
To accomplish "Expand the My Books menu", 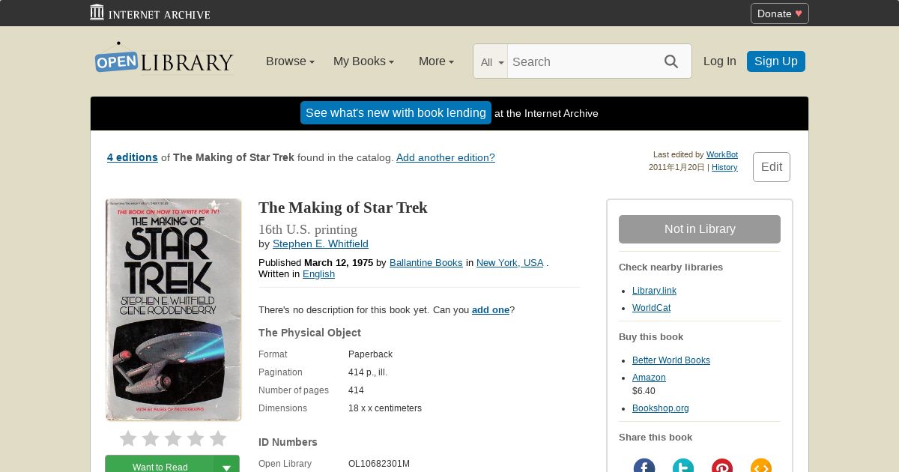I will coord(363,61).
